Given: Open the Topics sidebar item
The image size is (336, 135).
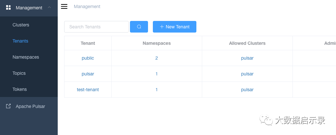Looking at the screenshot, I should (x=19, y=73).
